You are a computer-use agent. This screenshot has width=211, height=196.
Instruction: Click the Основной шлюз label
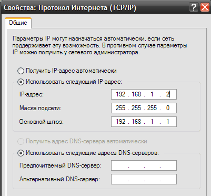pos(42,122)
